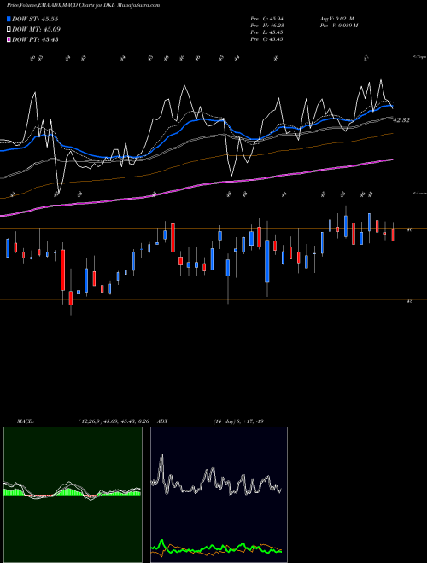Viewport: 427px width, 563px height.
Task: Click the 'Avg V: 0.02 M' value
Action: [x=336, y=19]
